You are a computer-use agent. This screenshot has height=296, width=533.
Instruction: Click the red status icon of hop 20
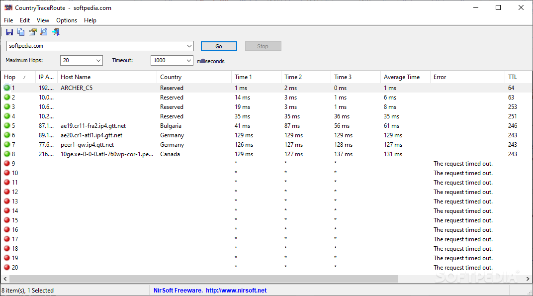pyautogui.click(x=7, y=268)
